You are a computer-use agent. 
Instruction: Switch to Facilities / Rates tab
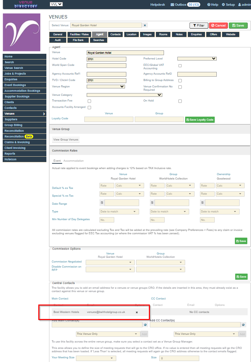(x=79, y=34)
